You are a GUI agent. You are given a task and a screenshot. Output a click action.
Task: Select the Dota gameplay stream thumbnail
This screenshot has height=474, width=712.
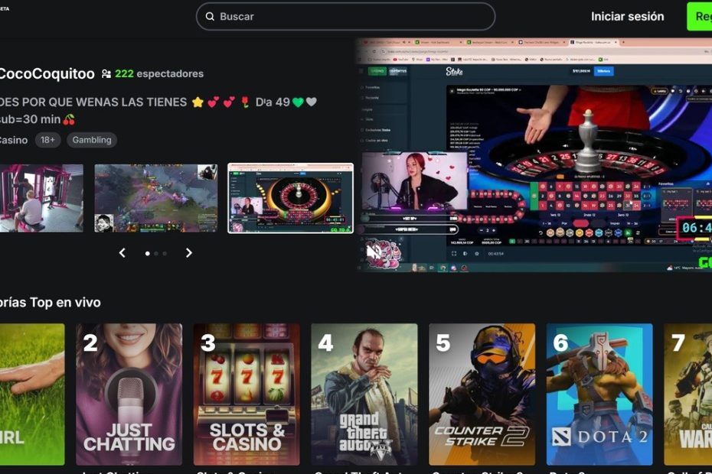(x=155, y=198)
